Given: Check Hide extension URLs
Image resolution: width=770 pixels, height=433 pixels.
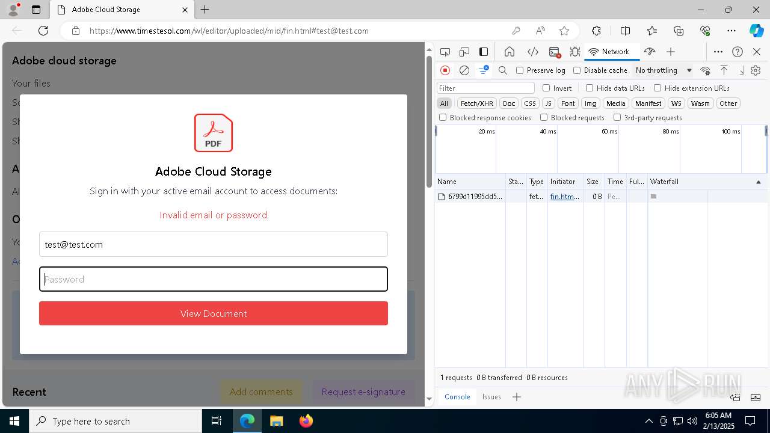Looking at the screenshot, I should (x=658, y=88).
